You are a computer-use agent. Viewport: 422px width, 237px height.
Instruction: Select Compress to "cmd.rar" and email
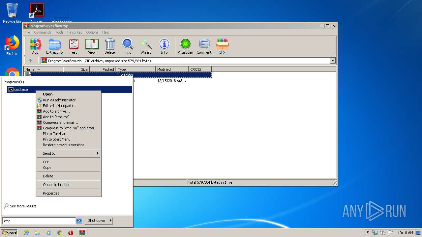point(69,128)
